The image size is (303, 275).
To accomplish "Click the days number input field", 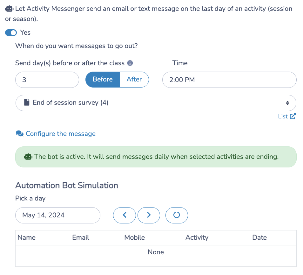I will [x=47, y=80].
